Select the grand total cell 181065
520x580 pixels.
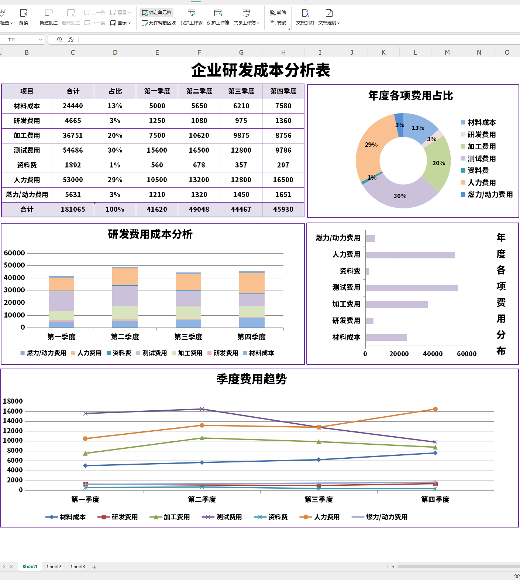tap(73, 210)
